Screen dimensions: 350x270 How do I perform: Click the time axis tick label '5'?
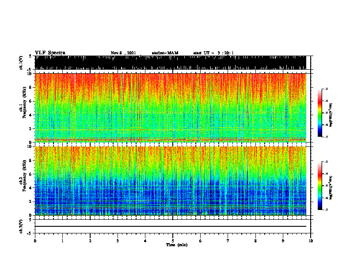(173, 241)
